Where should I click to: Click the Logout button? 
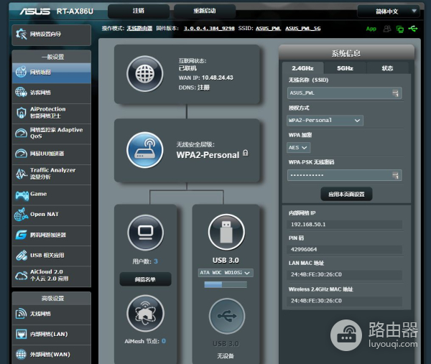click(x=138, y=11)
